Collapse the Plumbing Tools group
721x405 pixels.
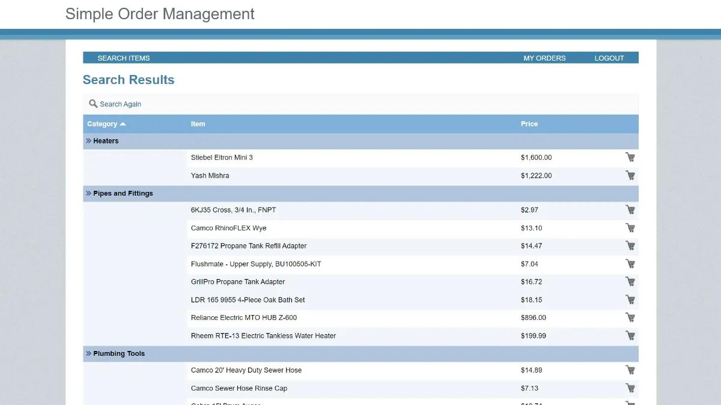(x=88, y=353)
